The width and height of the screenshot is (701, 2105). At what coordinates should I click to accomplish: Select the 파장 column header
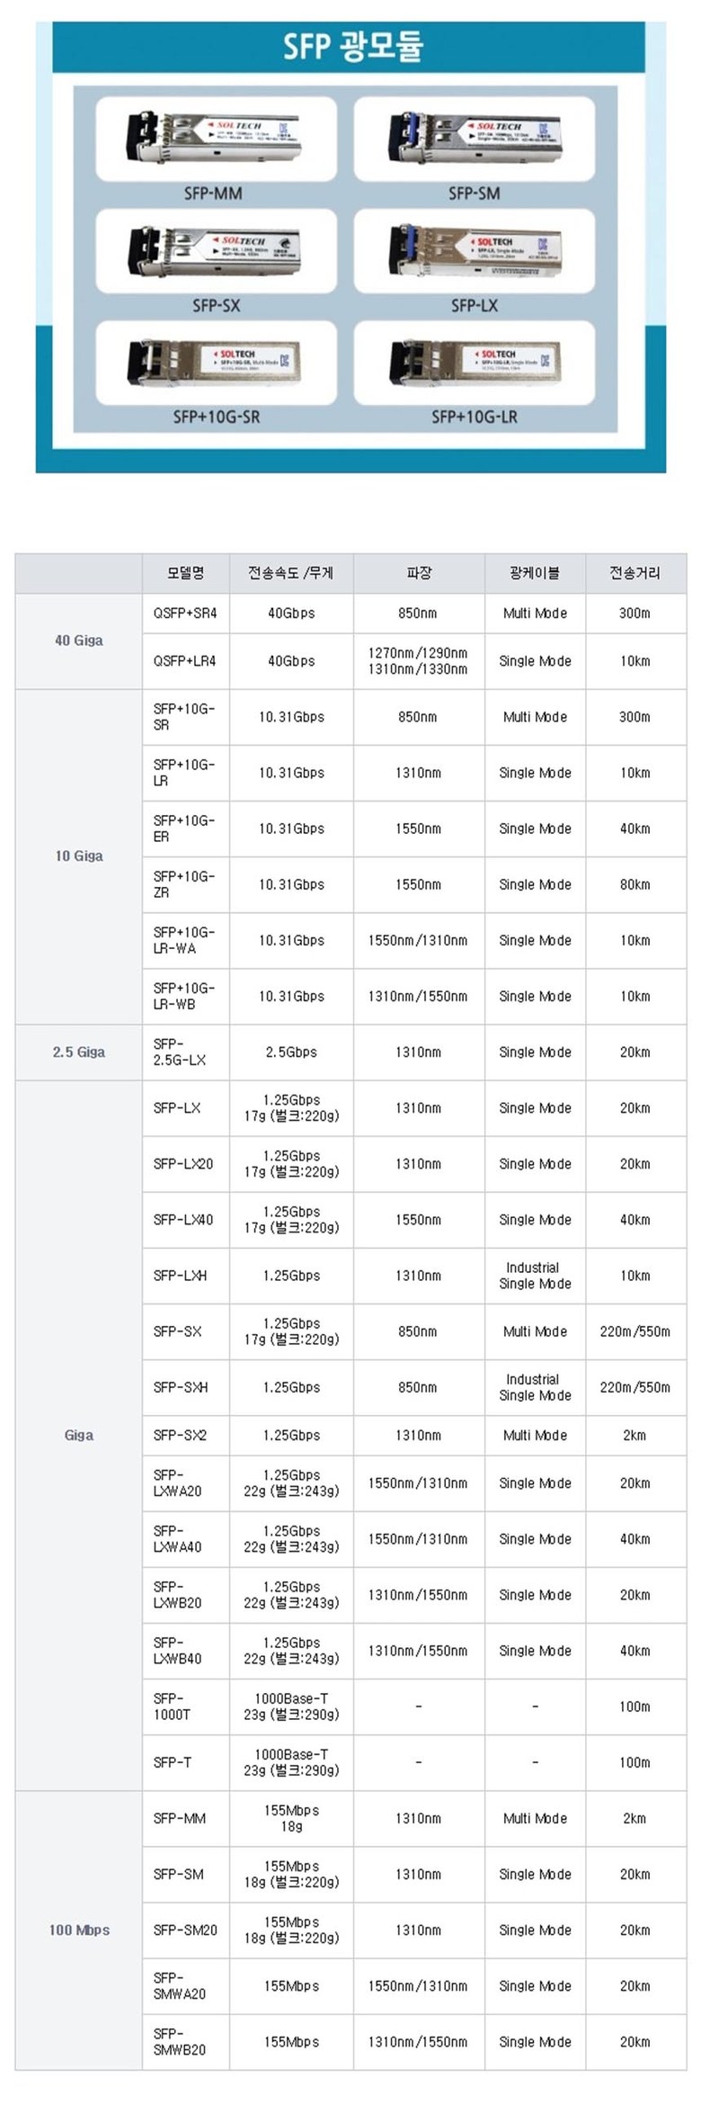[419, 573]
